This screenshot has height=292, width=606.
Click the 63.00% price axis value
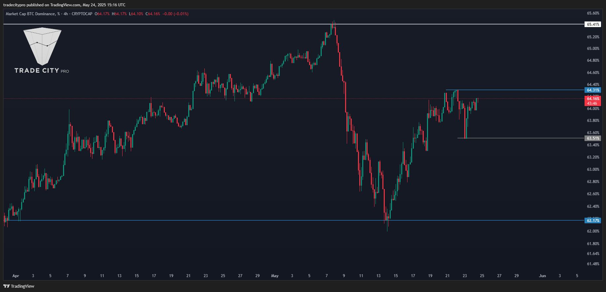(593, 169)
